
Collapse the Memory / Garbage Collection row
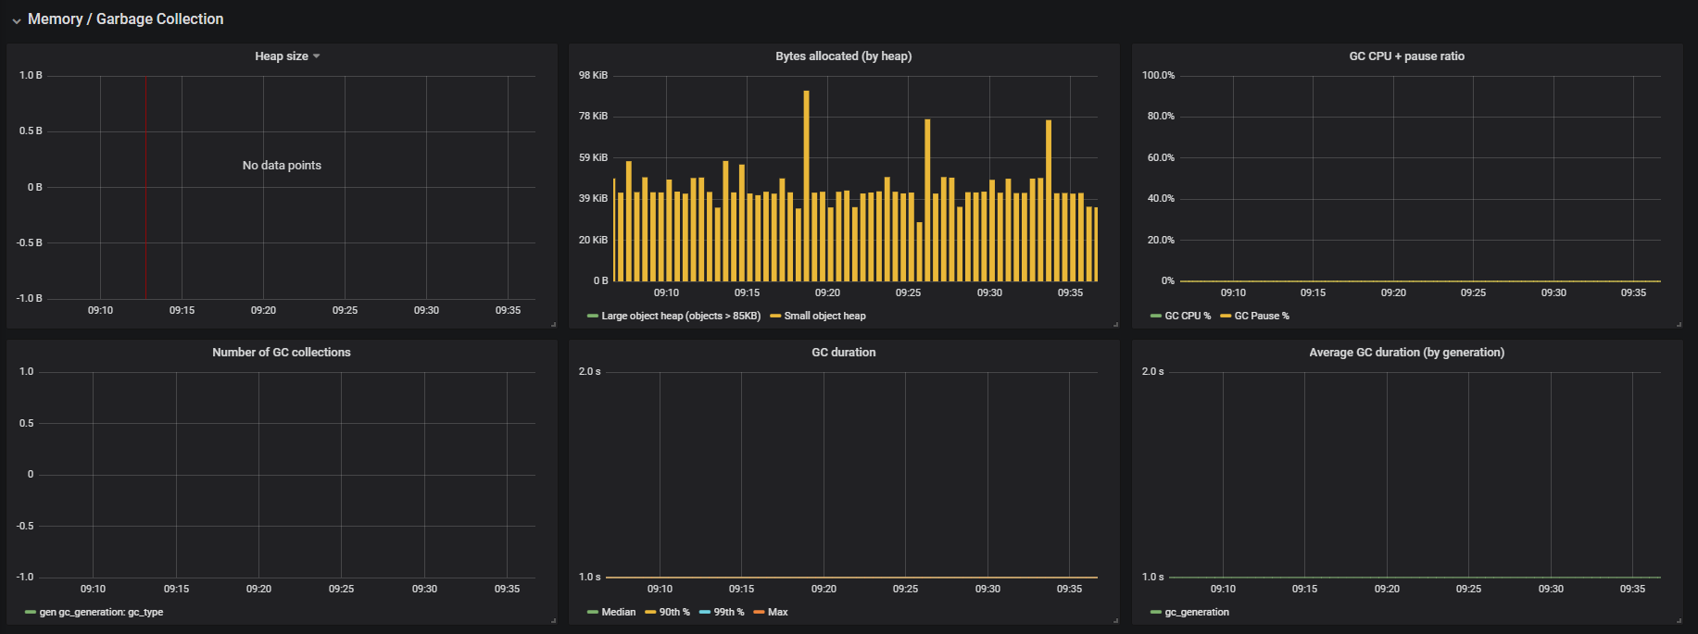(x=16, y=20)
